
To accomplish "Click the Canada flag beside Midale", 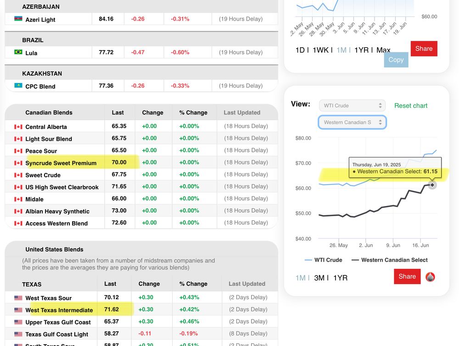I will (x=18, y=199).
